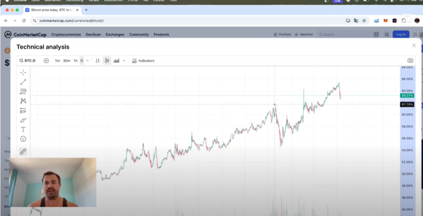Click the Log In button
423x216 pixels.
point(400,34)
